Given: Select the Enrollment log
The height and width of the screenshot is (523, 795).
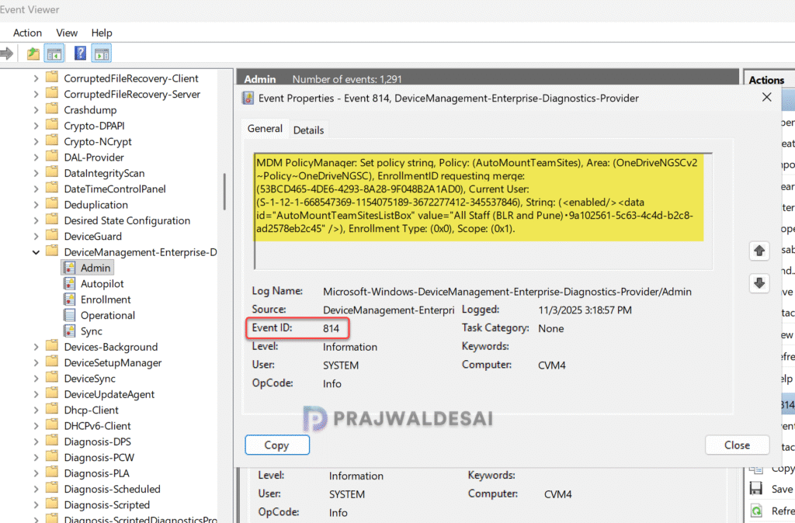Looking at the screenshot, I should 106,300.
